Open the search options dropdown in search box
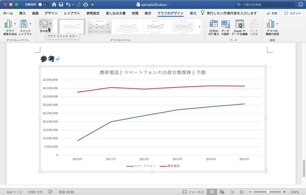Image resolution: width=306 pixels, height=195 pixels. 241,4
